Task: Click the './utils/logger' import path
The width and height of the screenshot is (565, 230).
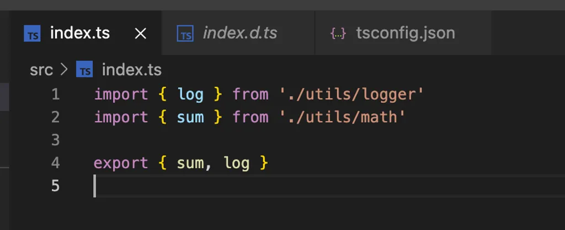Action: [351, 95]
